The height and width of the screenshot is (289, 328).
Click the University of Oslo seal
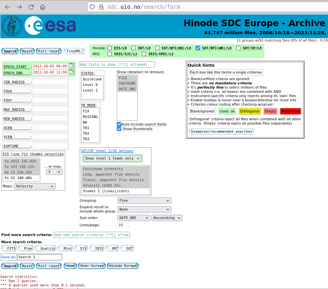(x=11, y=26)
